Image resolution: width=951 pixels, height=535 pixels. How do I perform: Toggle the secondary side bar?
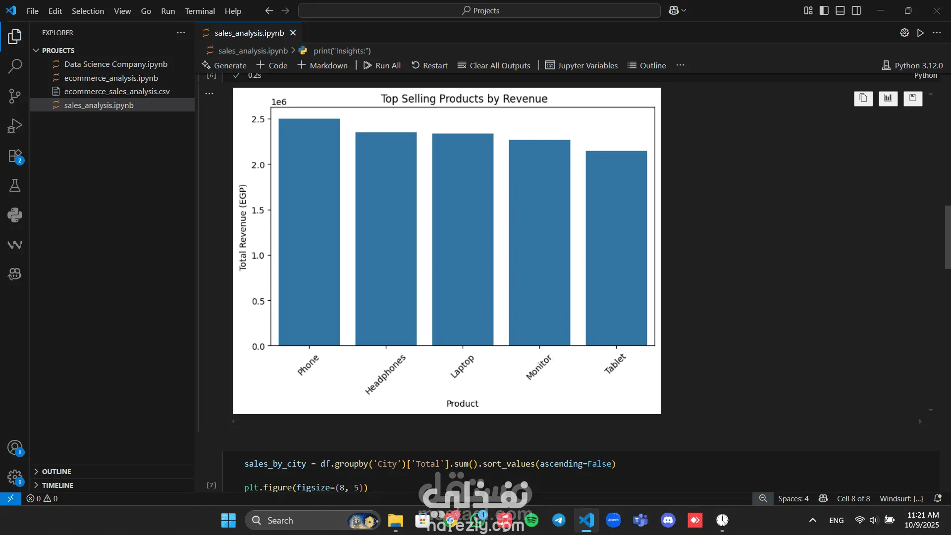coord(856,10)
